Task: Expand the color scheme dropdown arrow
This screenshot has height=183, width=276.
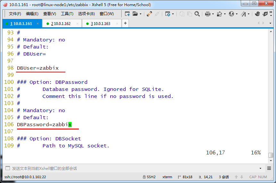Action: 225,14
